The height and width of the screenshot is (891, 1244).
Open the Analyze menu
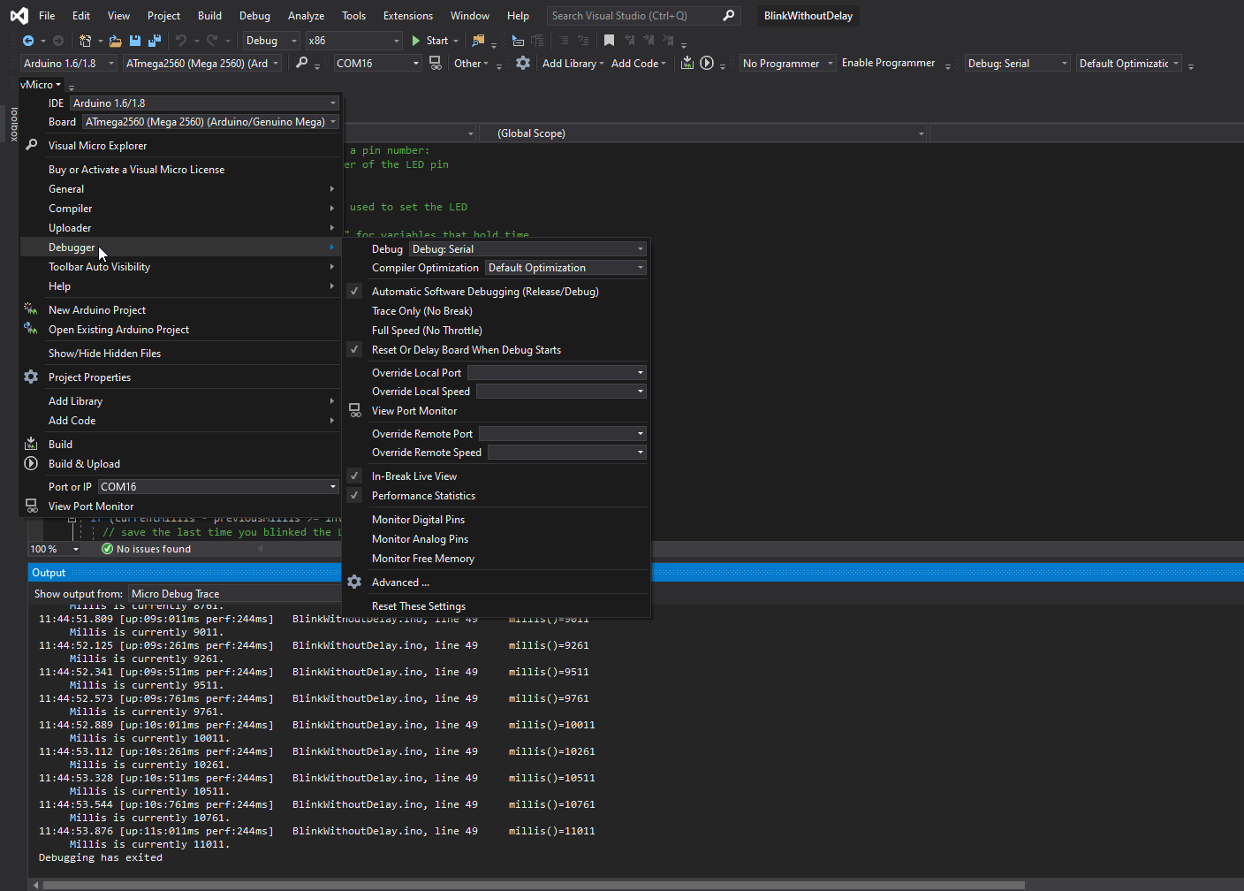click(306, 16)
